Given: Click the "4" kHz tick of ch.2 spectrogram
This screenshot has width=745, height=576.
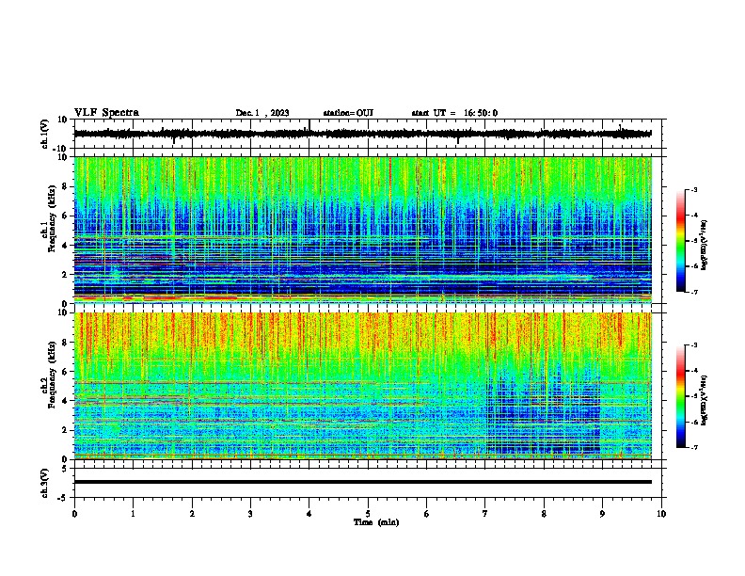Looking at the screenshot, I should tap(66, 401).
